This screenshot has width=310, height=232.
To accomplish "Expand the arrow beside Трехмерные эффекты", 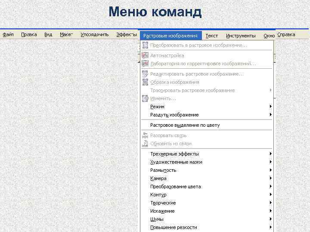I will (x=270, y=153).
